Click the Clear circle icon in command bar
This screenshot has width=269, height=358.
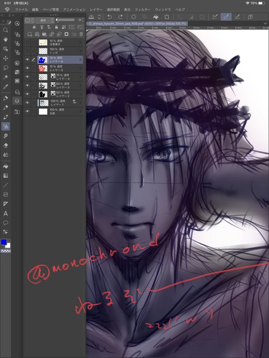[133, 17]
